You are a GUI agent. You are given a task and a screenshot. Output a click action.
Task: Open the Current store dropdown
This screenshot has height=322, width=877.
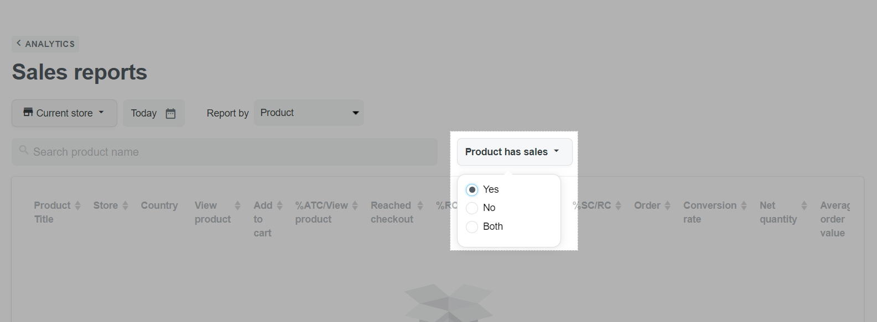pos(64,113)
